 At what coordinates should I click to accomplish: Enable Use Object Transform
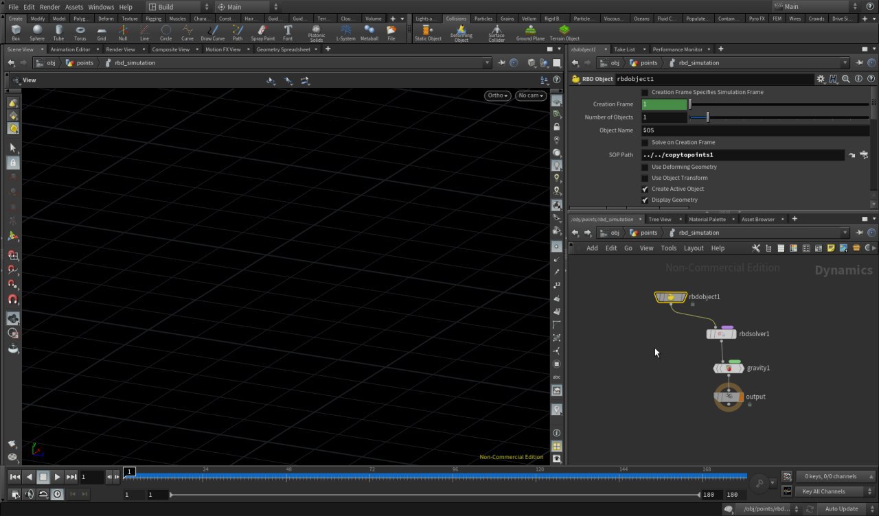pos(645,178)
